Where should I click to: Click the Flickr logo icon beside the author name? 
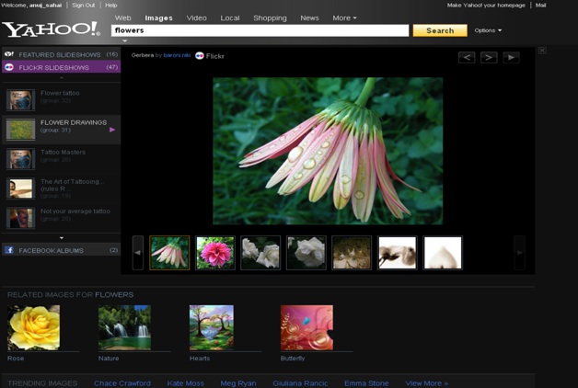pyautogui.click(x=200, y=56)
